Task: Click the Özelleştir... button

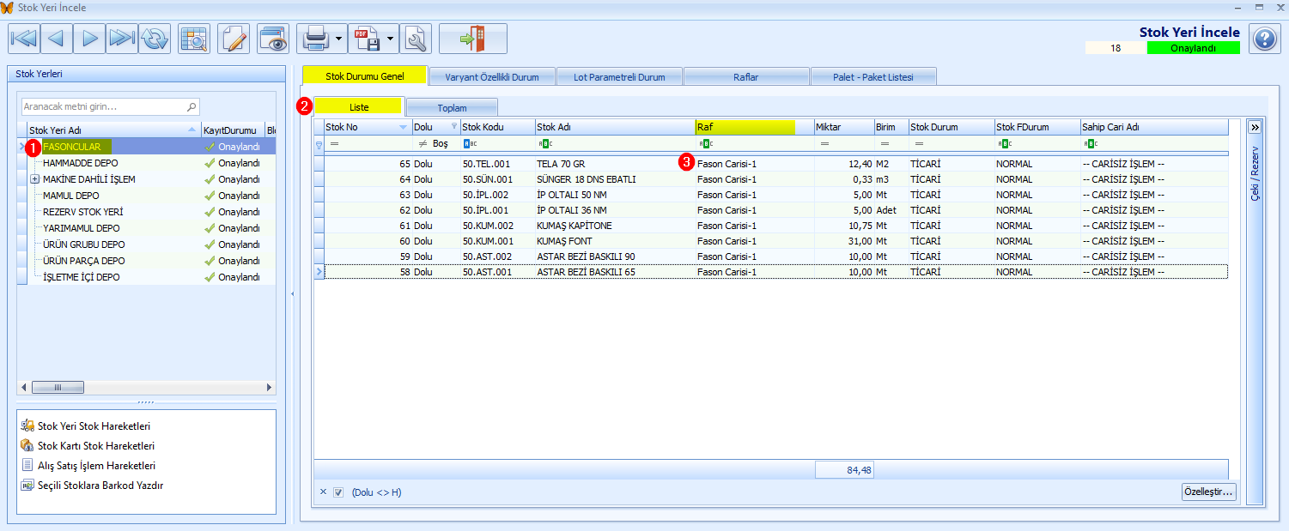Action: tap(1208, 492)
